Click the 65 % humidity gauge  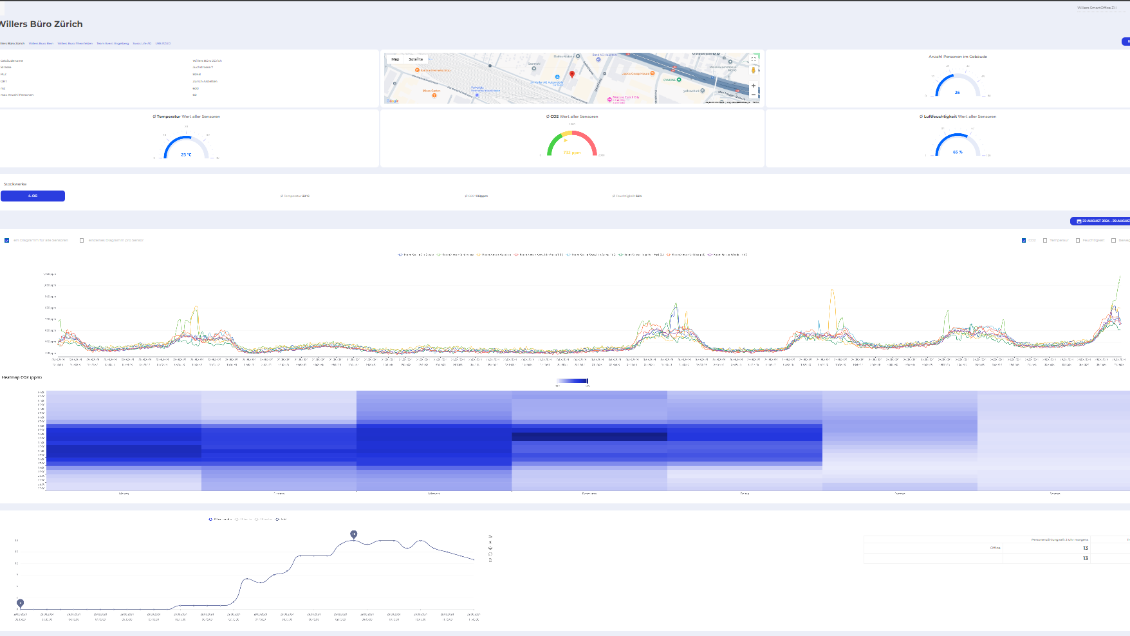pos(958,144)
